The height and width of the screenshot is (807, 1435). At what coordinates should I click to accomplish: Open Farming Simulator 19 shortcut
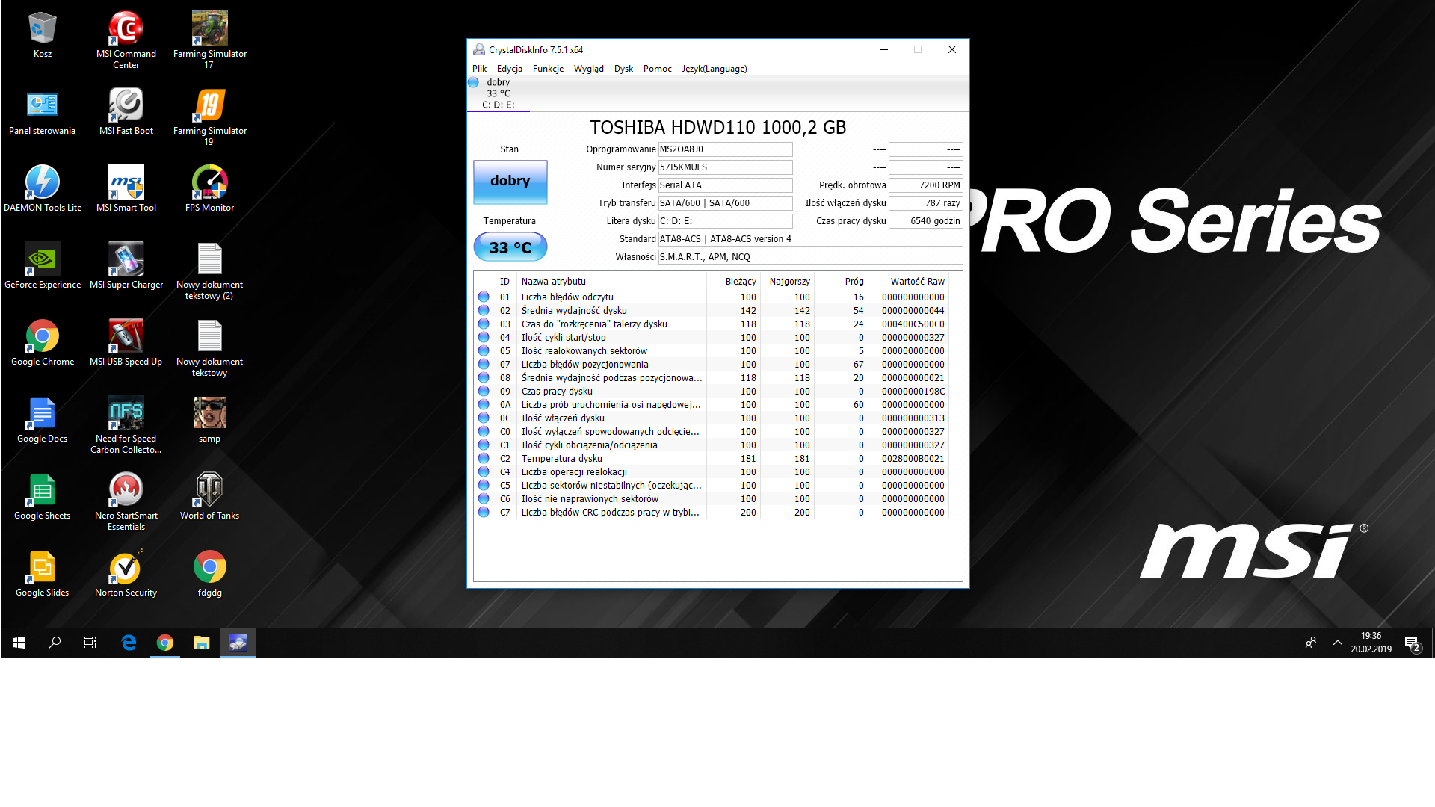click(x=210, y=117)
